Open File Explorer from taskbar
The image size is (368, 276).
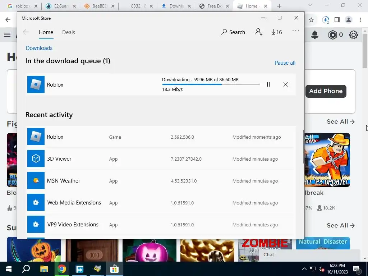(44, 269)
